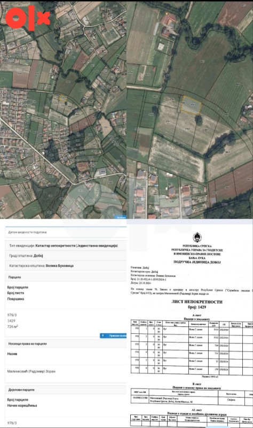
Task: Click parcel number 978/3 under Парцела
Action: pyautogui.click(x=12, y=315)
